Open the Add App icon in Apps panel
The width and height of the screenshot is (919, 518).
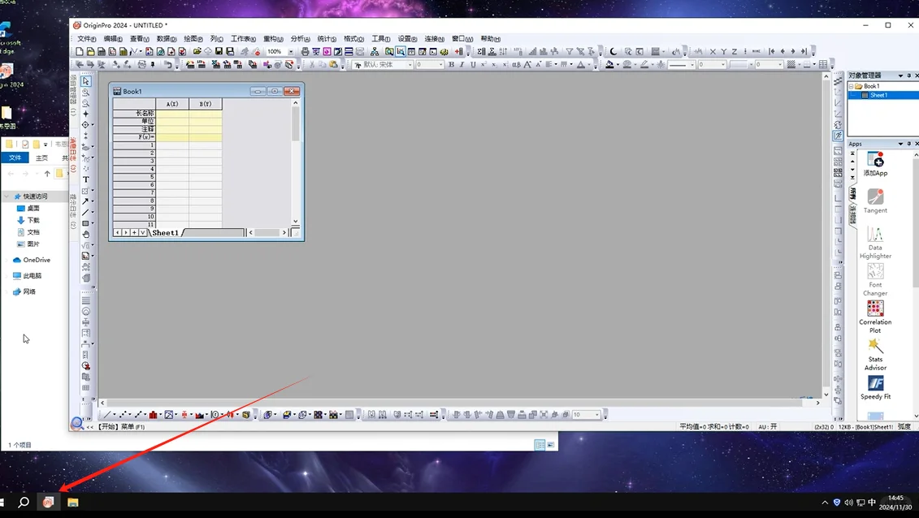point(875,164)
